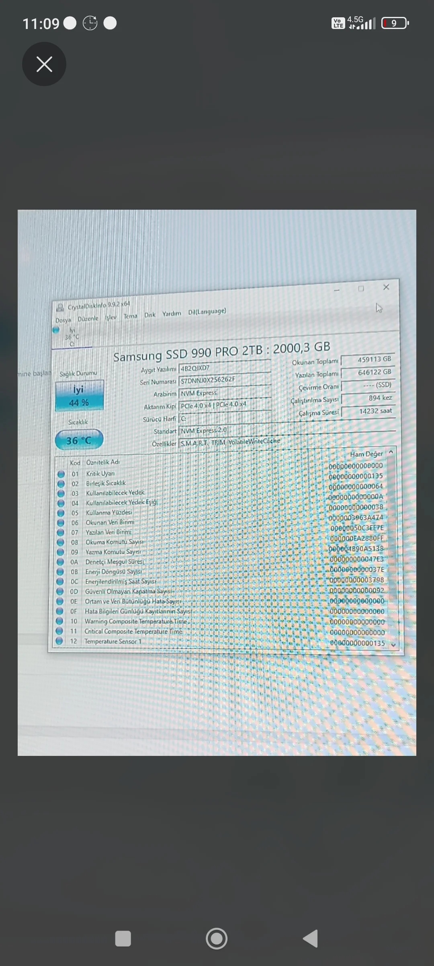Screen dimensions: 434x966
Task: Open the Dosya menu in CrystalDiskInfo
Action: coord(63,320)
